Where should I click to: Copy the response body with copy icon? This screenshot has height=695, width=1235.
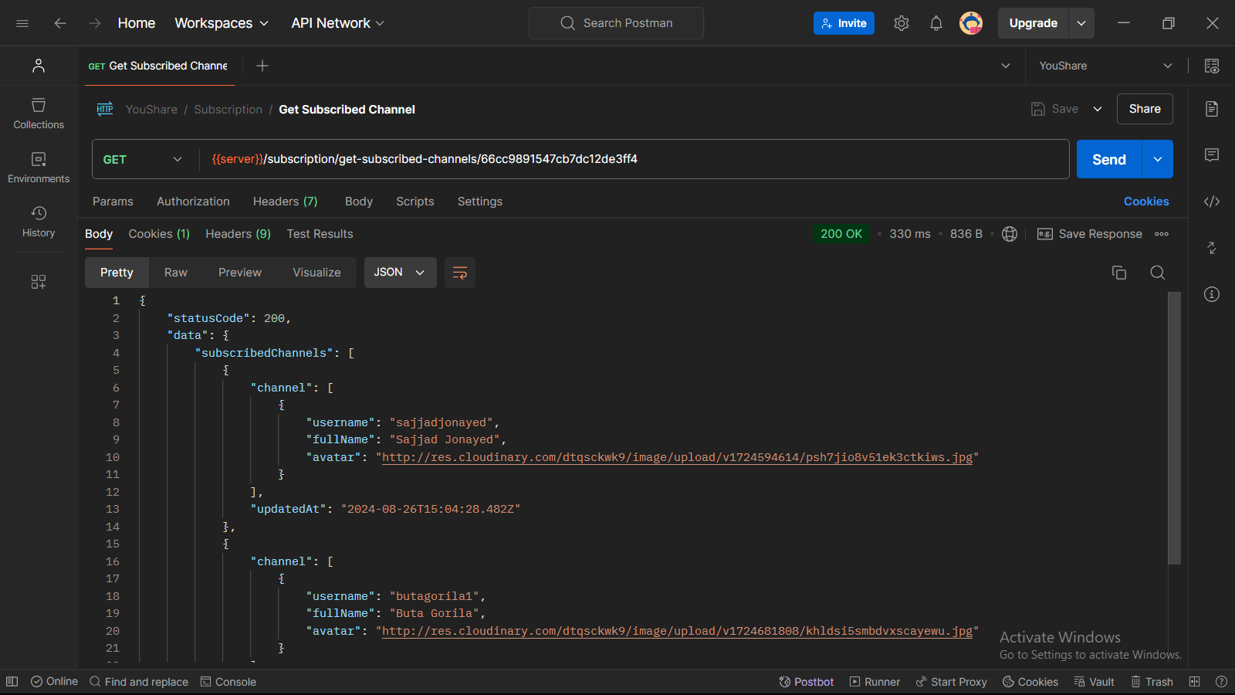pos(1118,273)
